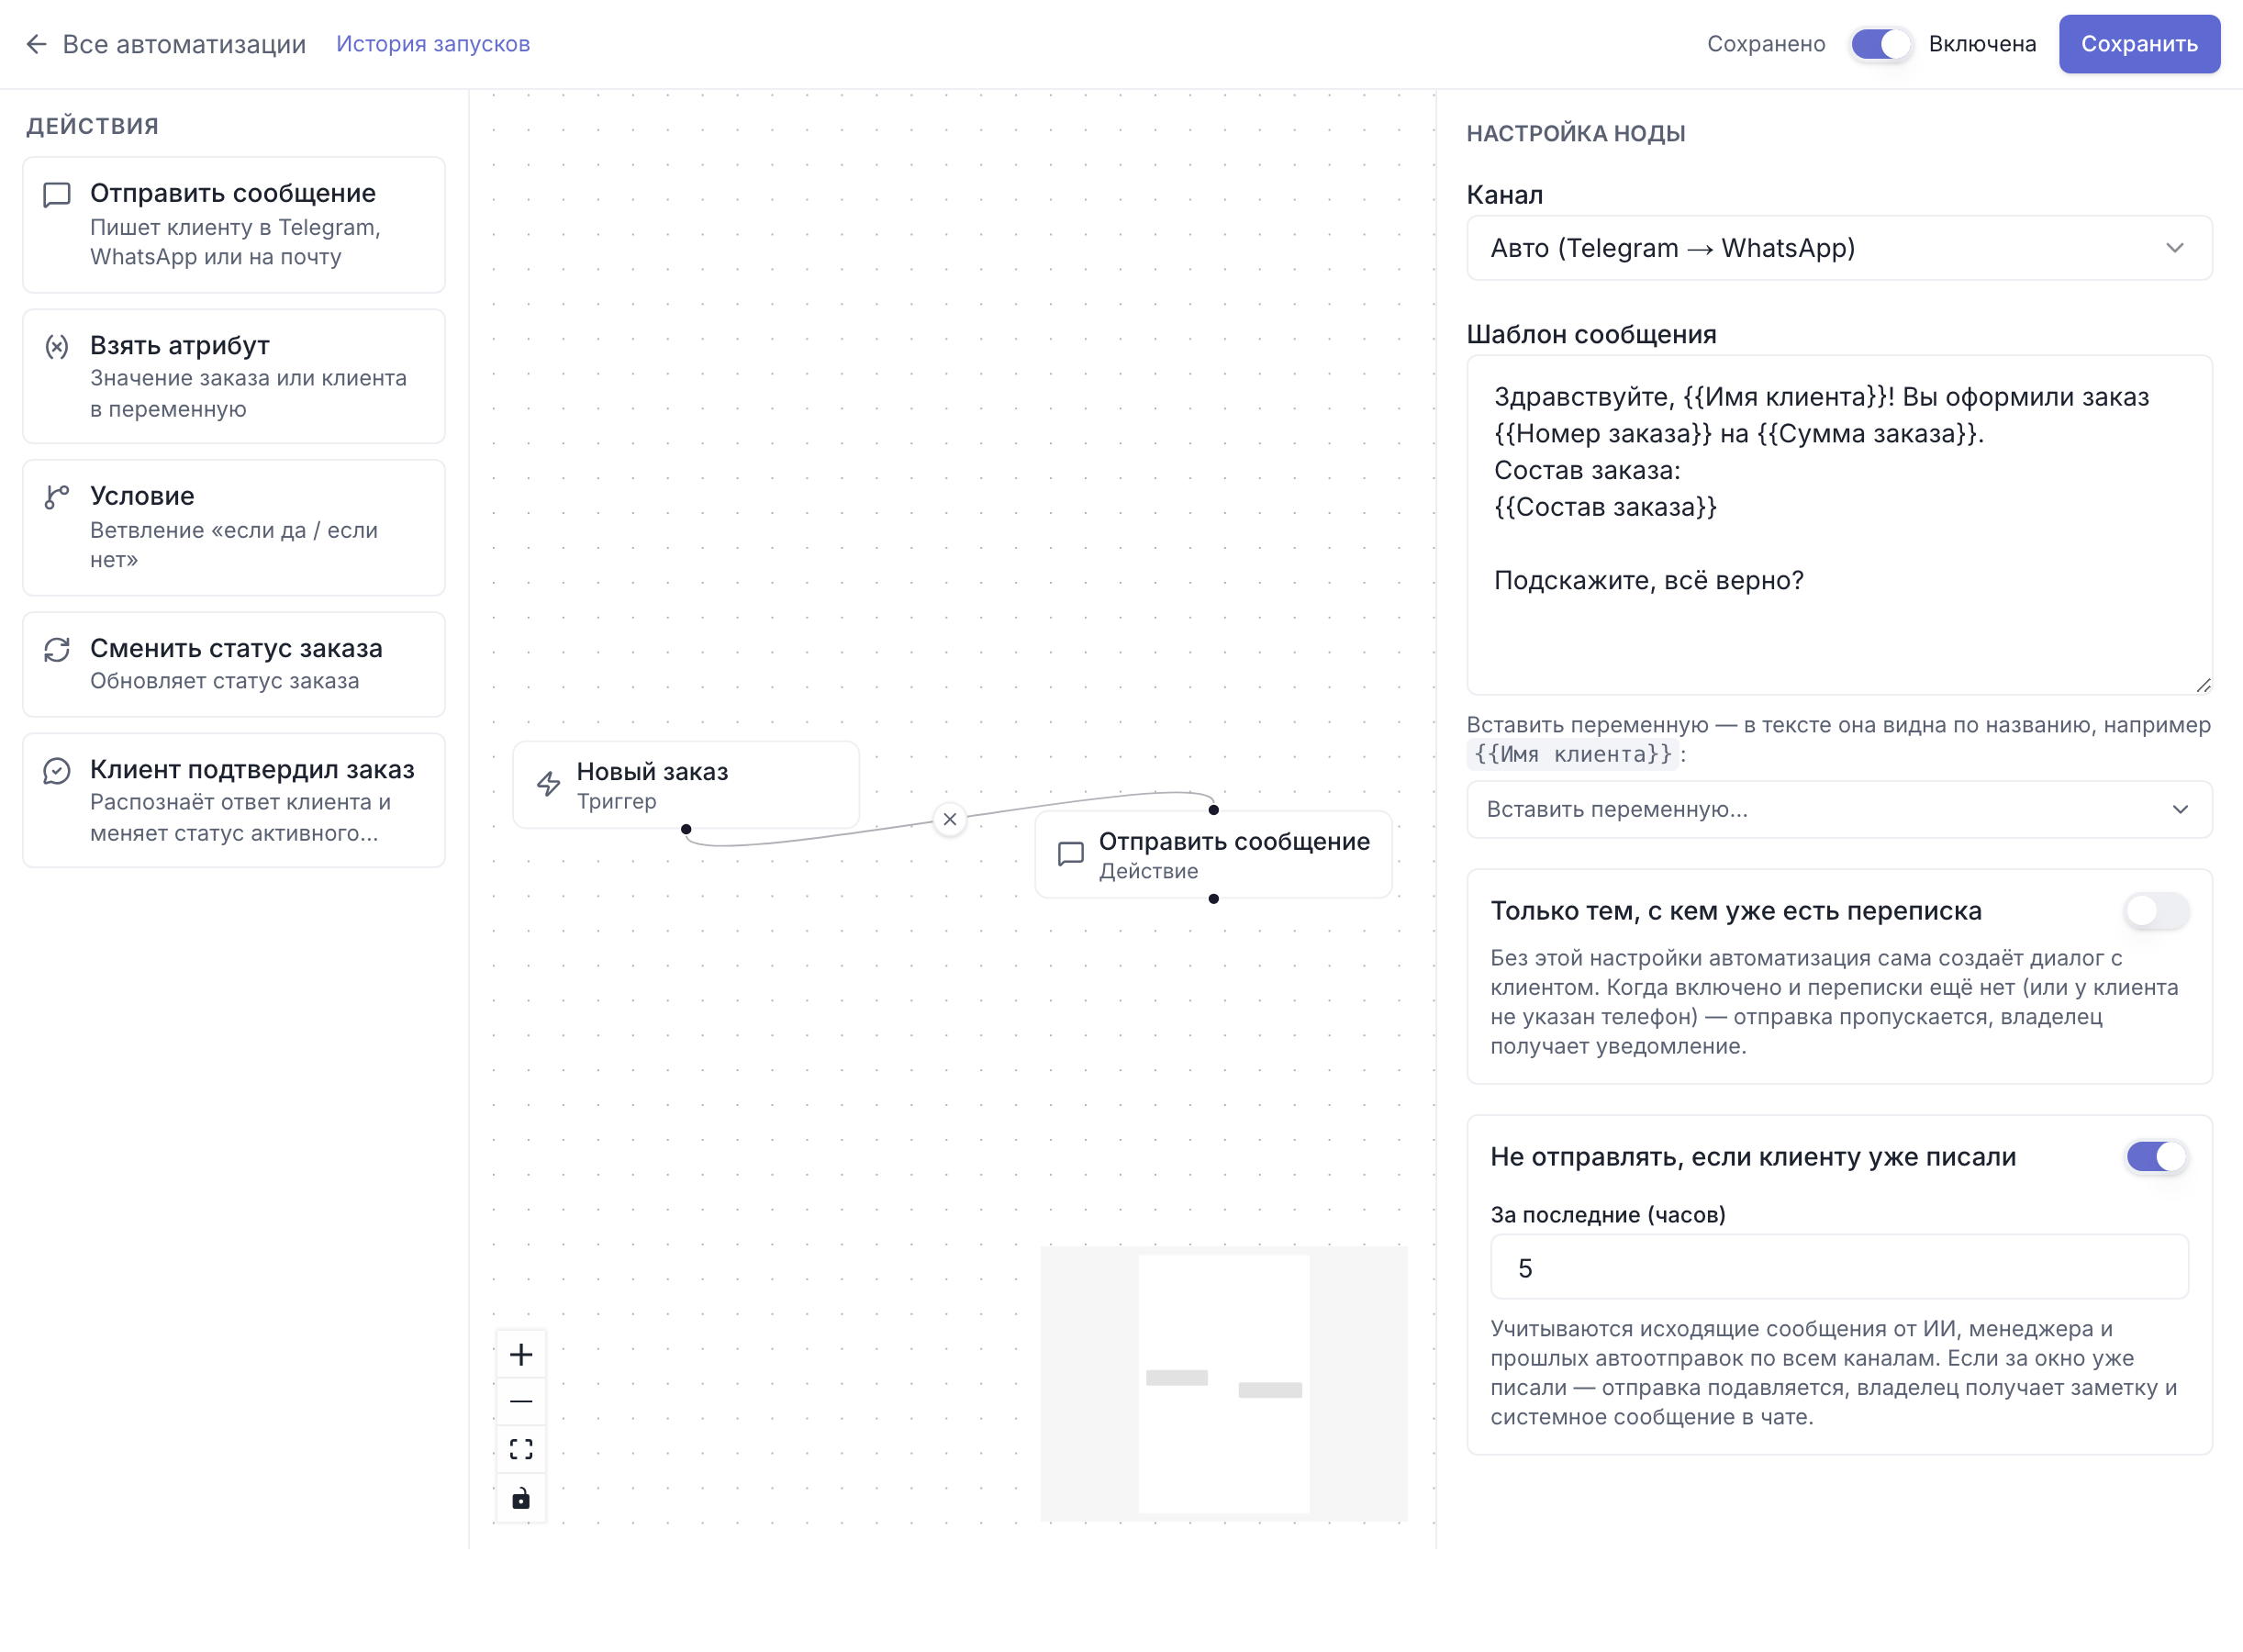2243x1652 pixels.
Task: Disable Не отправлять, если клиенту уже писали
Action: click(2156, 1157)
